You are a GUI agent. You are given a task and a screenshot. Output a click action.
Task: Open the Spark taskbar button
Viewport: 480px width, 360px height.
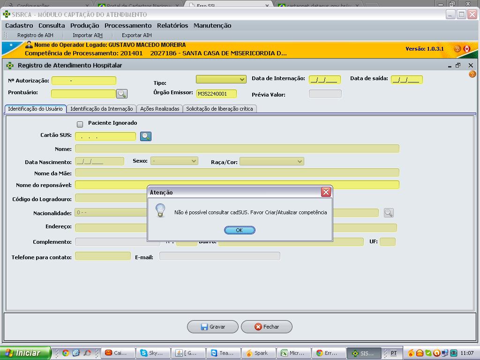(x=258, y=353)
